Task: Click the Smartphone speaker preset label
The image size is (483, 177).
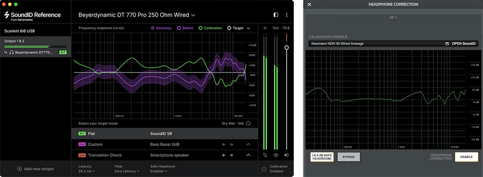Action: coord(169,155)
